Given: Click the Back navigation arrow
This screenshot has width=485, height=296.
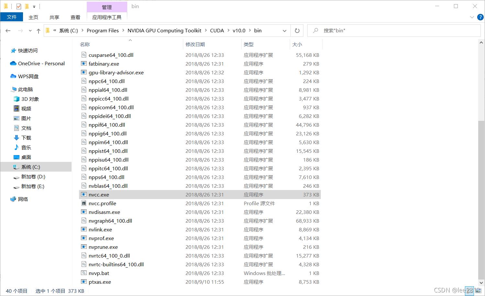Looking at the screenshot, I should (8, 31).
